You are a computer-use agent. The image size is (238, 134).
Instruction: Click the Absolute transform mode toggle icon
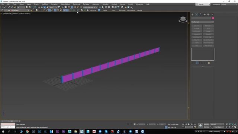coord(135,124)
